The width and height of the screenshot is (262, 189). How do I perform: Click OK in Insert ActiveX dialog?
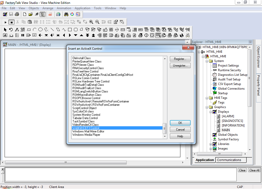[x=180, y=123]
